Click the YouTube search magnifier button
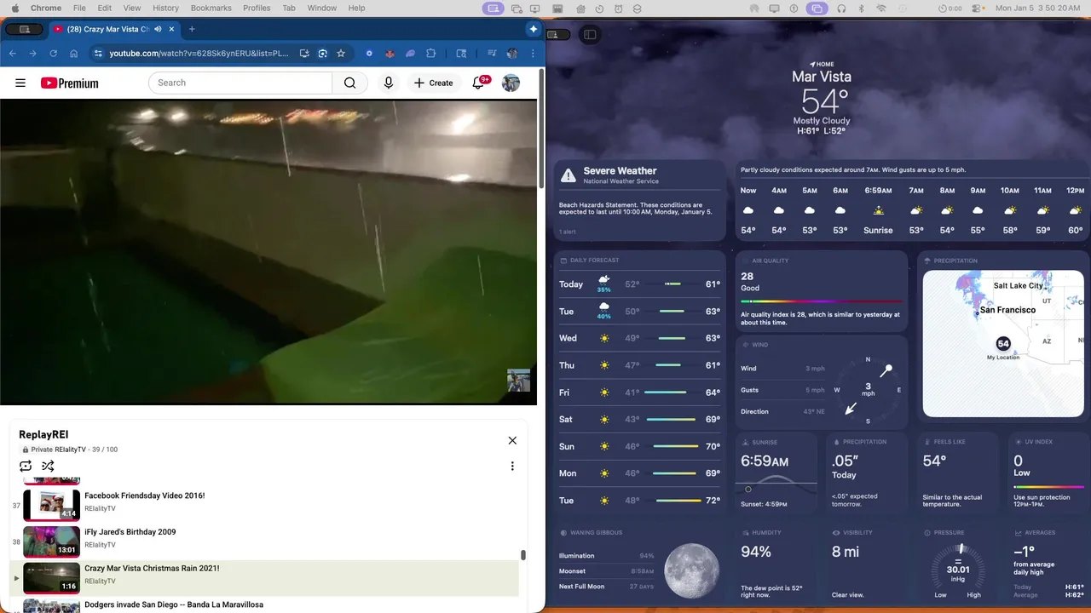The height and width of the screenshot is (613, 1091). tap(349, 83)
